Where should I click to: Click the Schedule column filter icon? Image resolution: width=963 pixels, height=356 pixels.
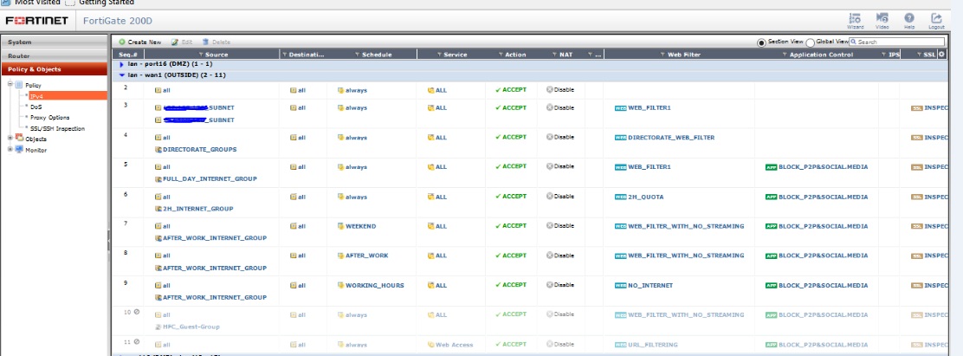tap(358, 55)
